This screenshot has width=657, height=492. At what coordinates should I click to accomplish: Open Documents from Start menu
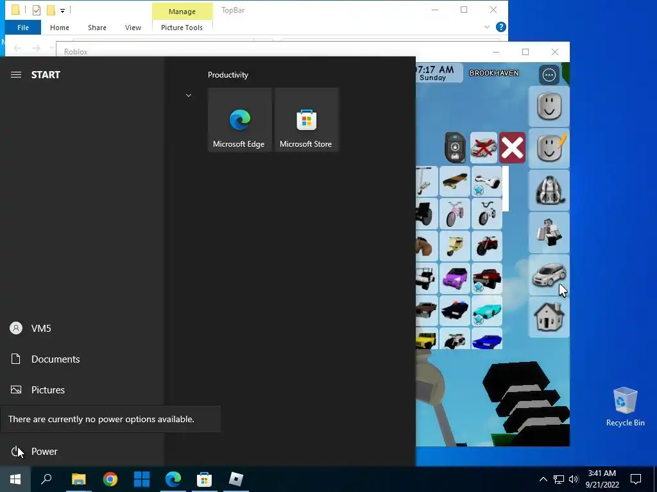pos(82,359)
